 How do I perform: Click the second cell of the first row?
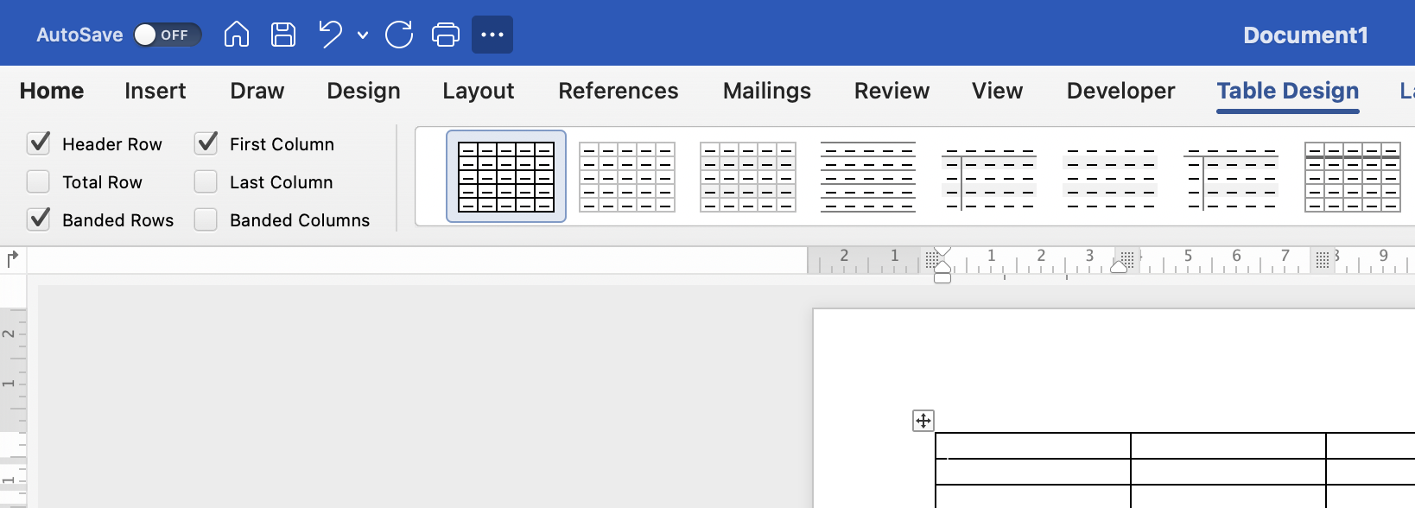[x=1228, y=445]
